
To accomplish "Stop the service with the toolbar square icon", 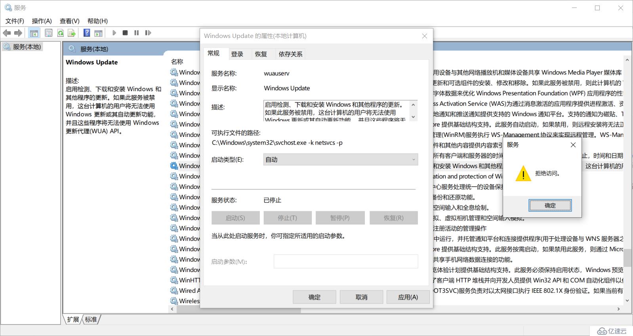I will (x=125, y=33).
